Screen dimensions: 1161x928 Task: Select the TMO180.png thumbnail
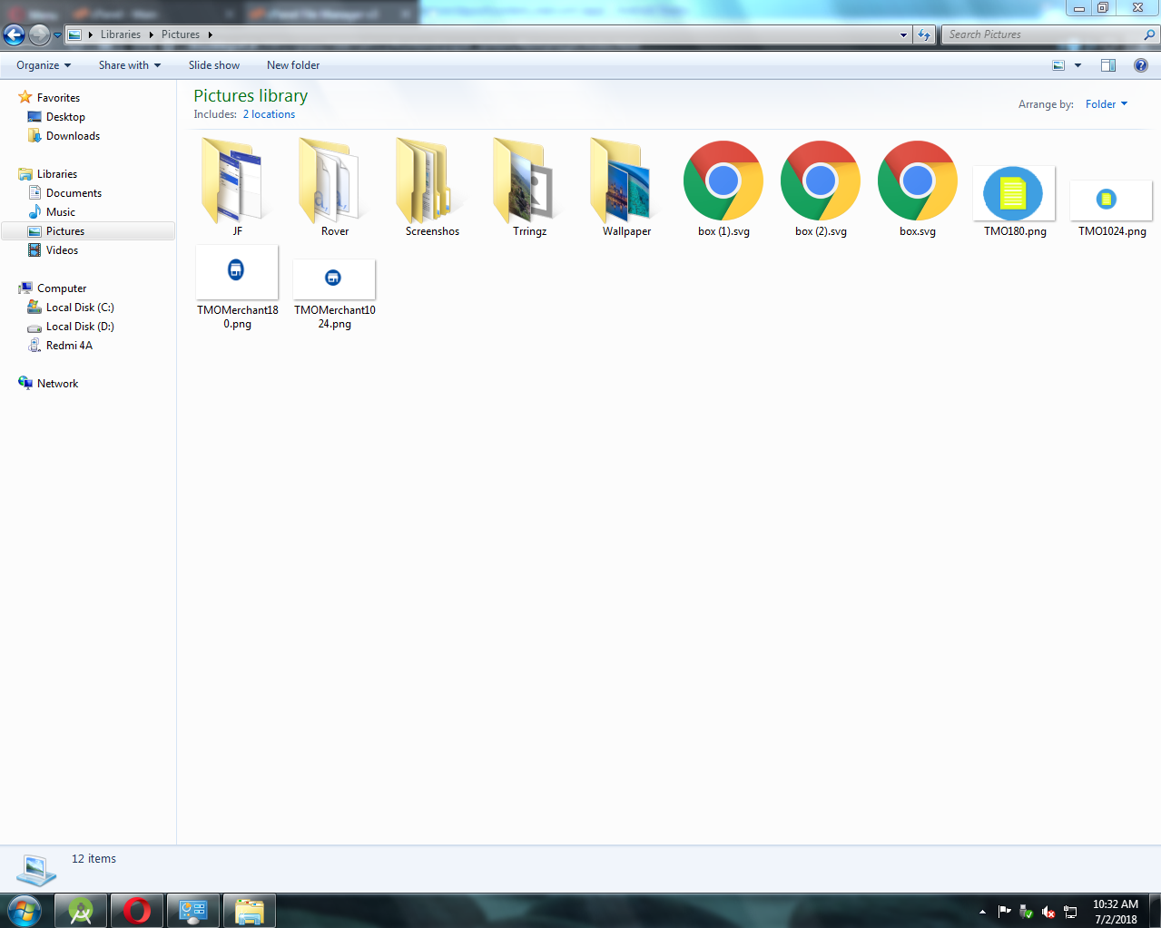pos(1014,193)
